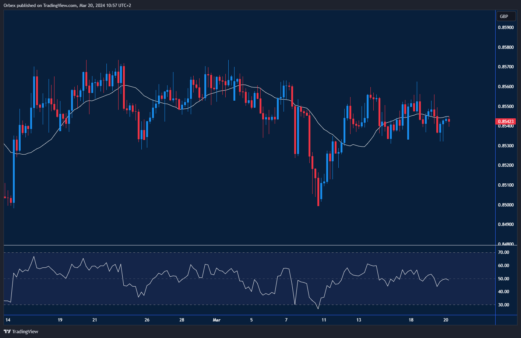521x338 pixels.
Task: Click the RSI 50.00 midline label
Action: (503, 279)
